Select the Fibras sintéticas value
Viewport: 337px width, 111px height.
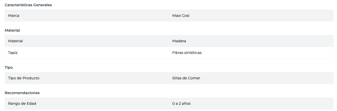point(187,53)
